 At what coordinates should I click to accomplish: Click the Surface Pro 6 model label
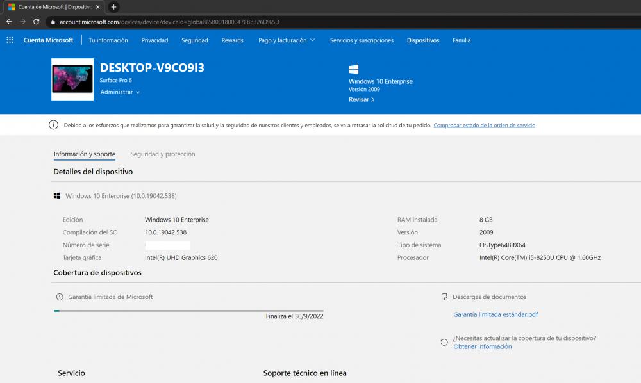[x=115, y=81]
